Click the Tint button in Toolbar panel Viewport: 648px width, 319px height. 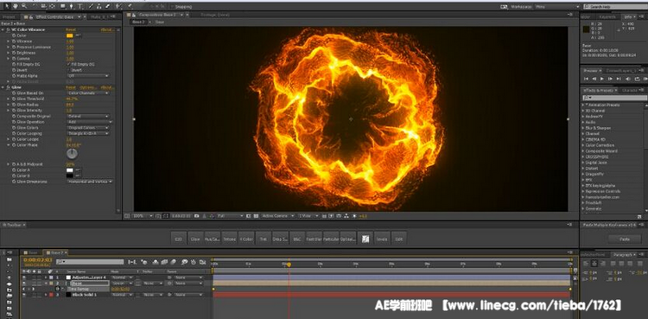(263, 239)
